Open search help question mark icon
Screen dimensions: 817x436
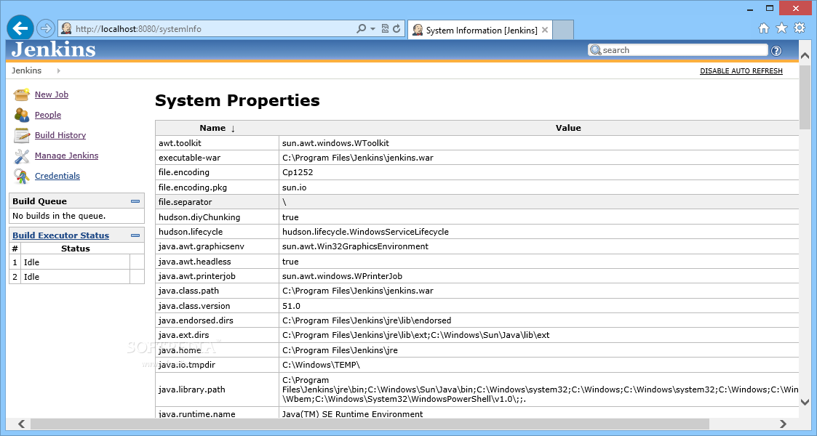pyautogui.click(x=776, y=50)
